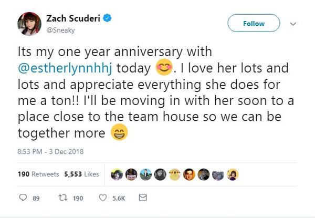Click the blue verified badge

coord(107,18)
